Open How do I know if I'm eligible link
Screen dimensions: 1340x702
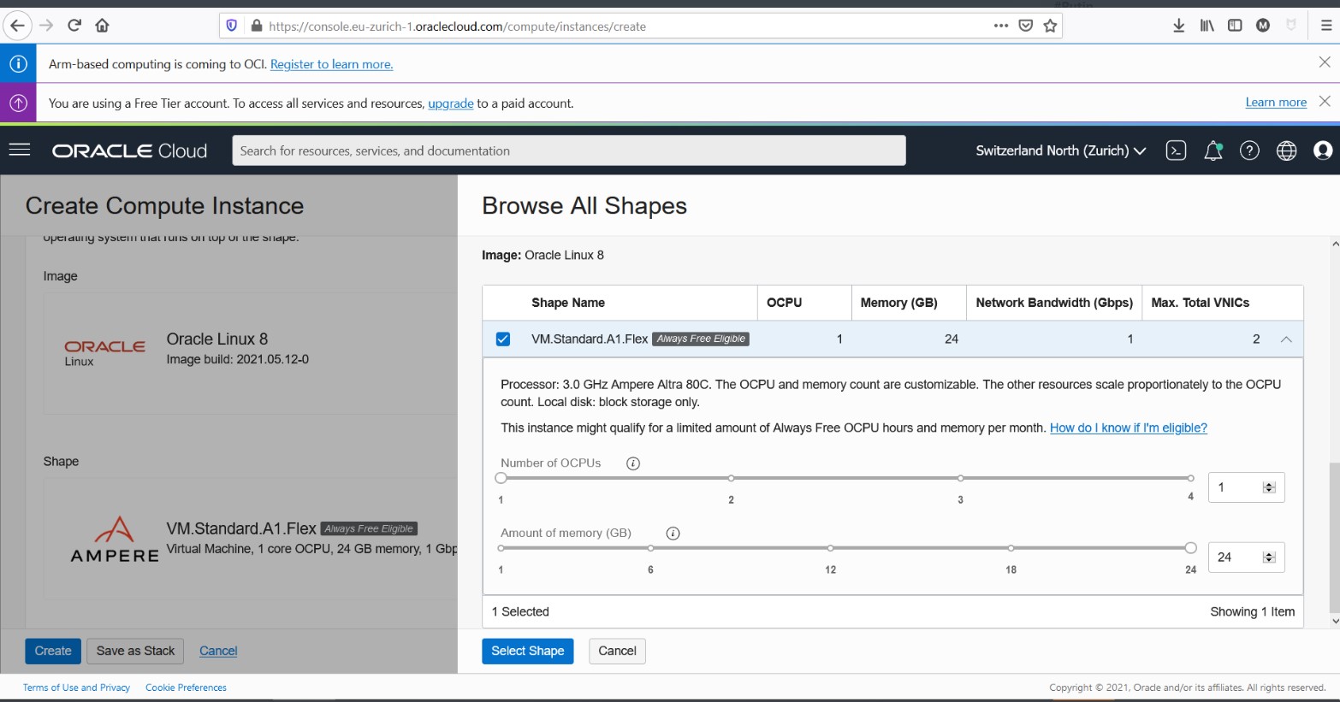pyautogui.click(x=1129, y=428)
